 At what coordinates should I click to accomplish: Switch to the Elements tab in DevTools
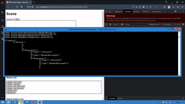[118, 12]
